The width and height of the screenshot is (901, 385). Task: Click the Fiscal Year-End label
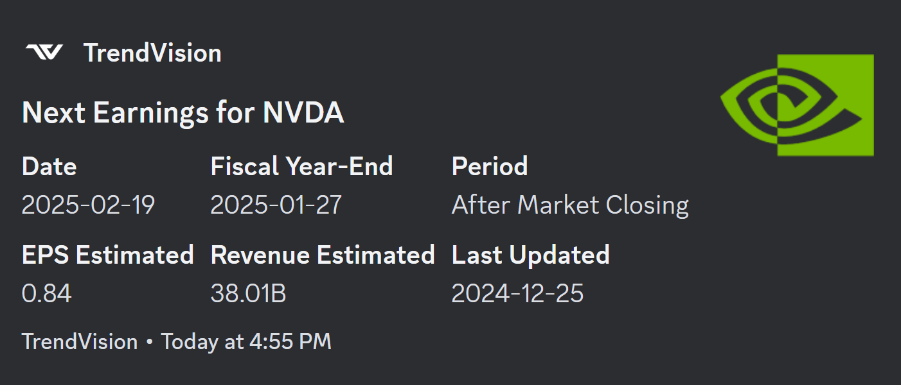pos(301,166)
